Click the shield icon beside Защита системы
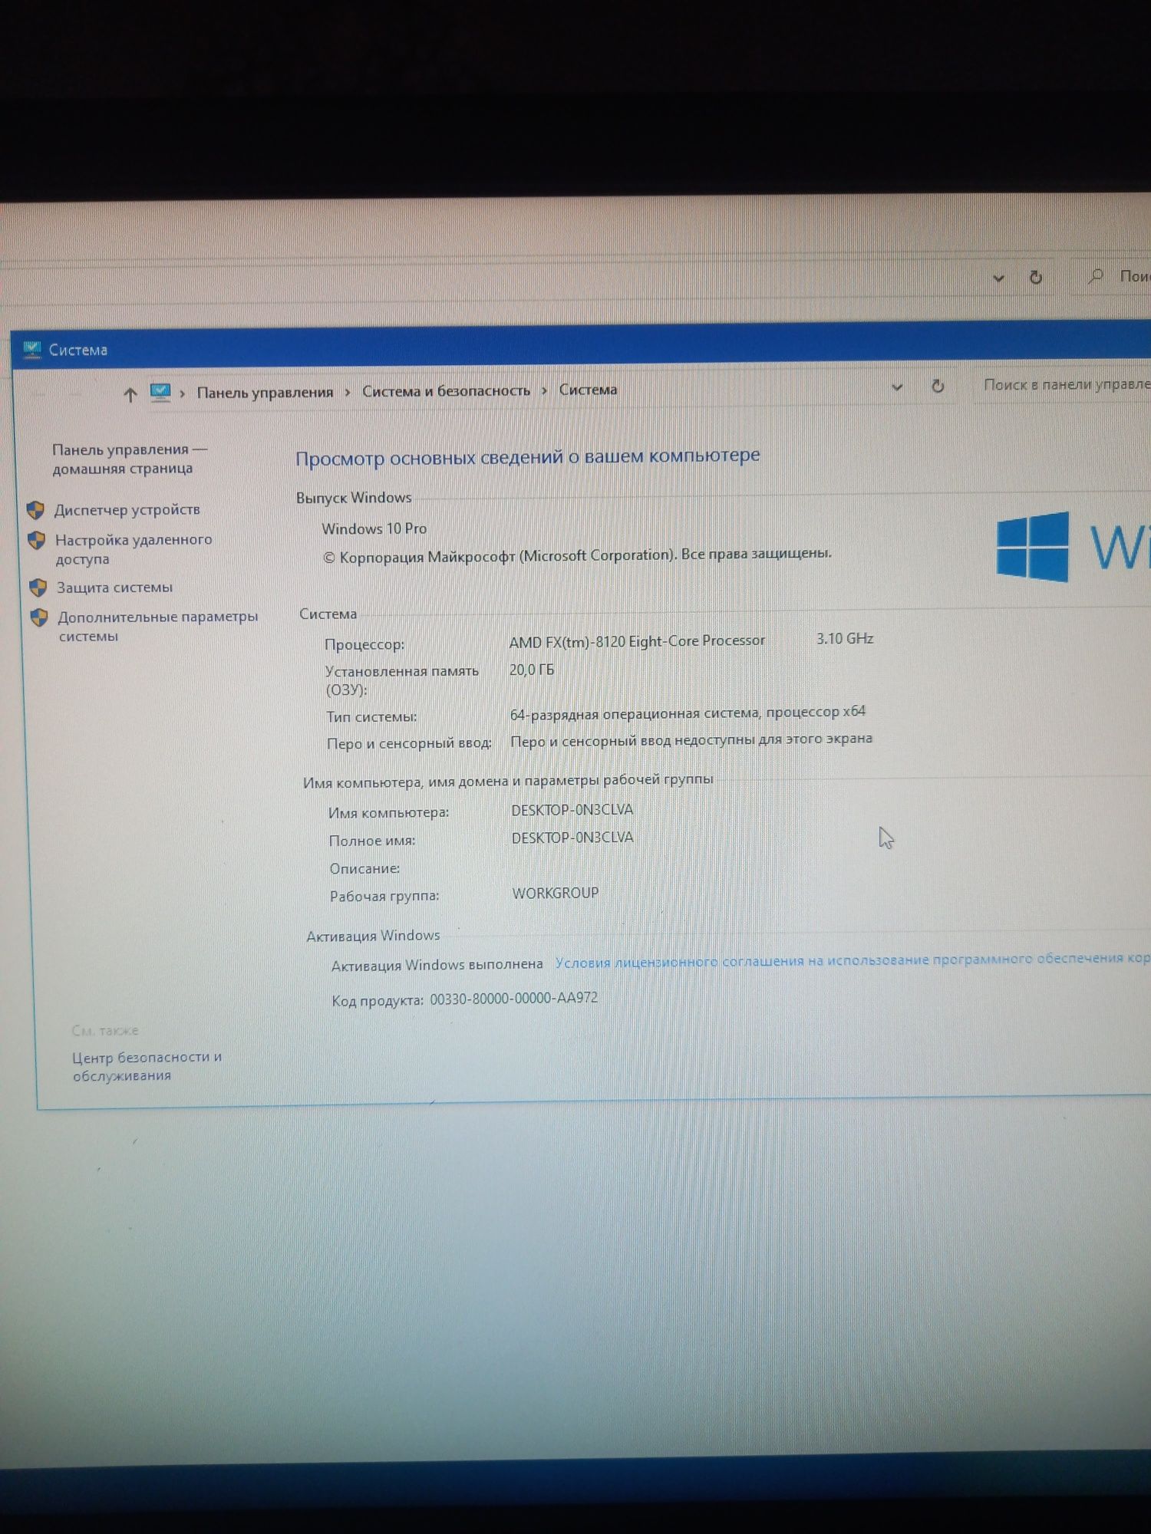Screen dimensions: 1151x1534 38,588
